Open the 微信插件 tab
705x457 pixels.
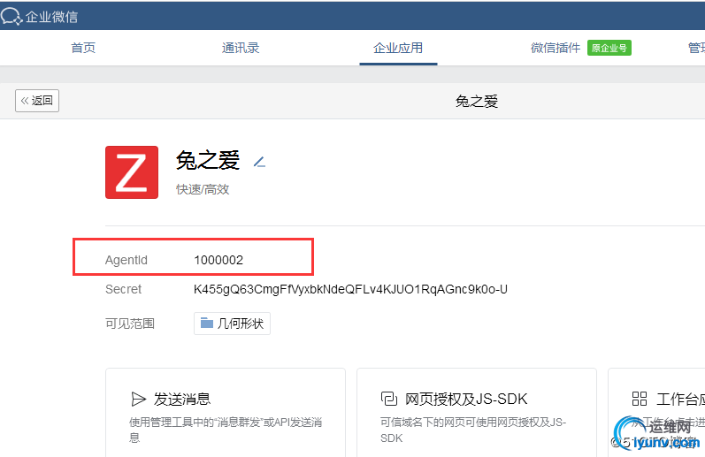click(556, 48)
